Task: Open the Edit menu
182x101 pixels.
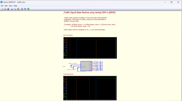Action: point(6,6)
